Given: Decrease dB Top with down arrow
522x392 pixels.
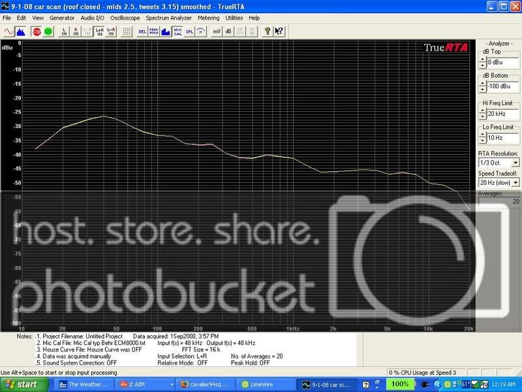Looking at the screenshot, I should click(x=483, y=65).
